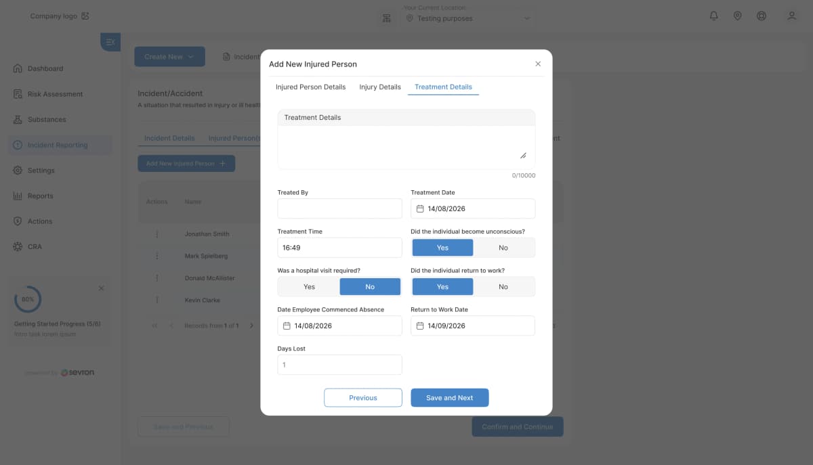Select Yes for individual became unconscious
The image size is (813, 465).
click(x=442, y=247)
